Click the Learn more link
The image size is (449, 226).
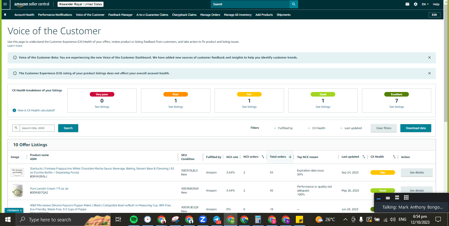15,46
